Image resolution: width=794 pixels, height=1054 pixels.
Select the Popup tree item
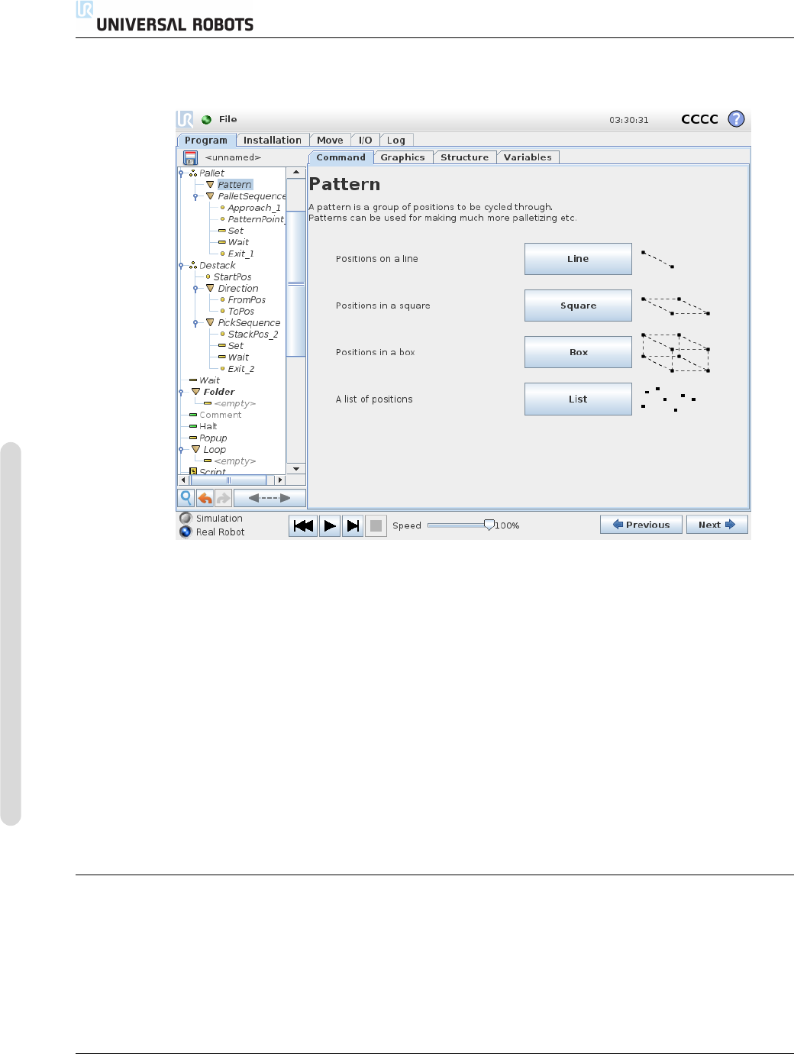(x=213, y=438)
